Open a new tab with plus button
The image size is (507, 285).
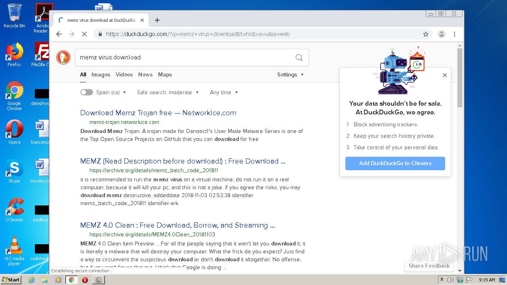coord(157,20)
